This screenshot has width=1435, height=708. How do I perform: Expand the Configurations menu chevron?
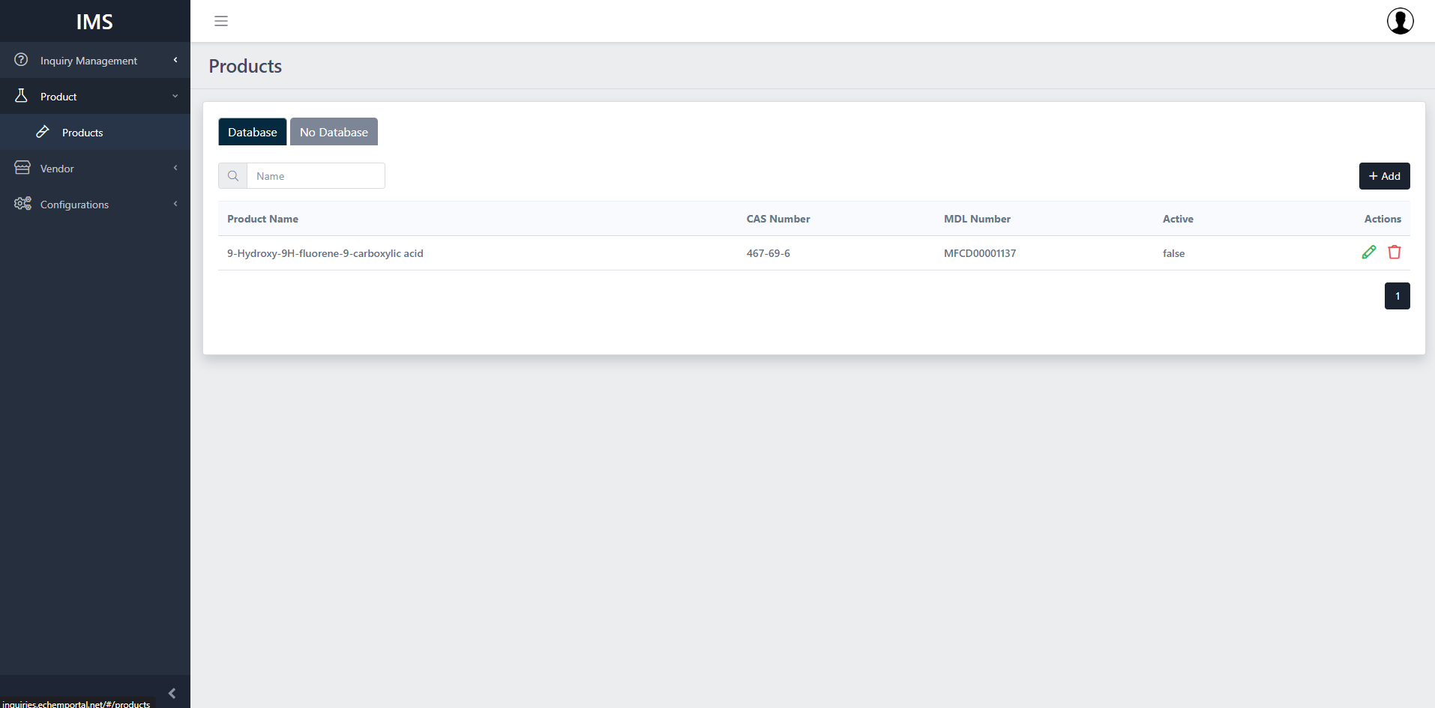click(x=175, y=204)
